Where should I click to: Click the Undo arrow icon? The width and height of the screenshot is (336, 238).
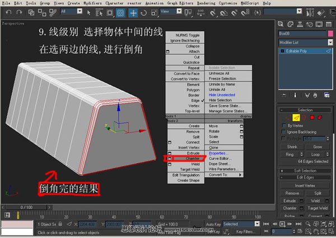[8, 13]
